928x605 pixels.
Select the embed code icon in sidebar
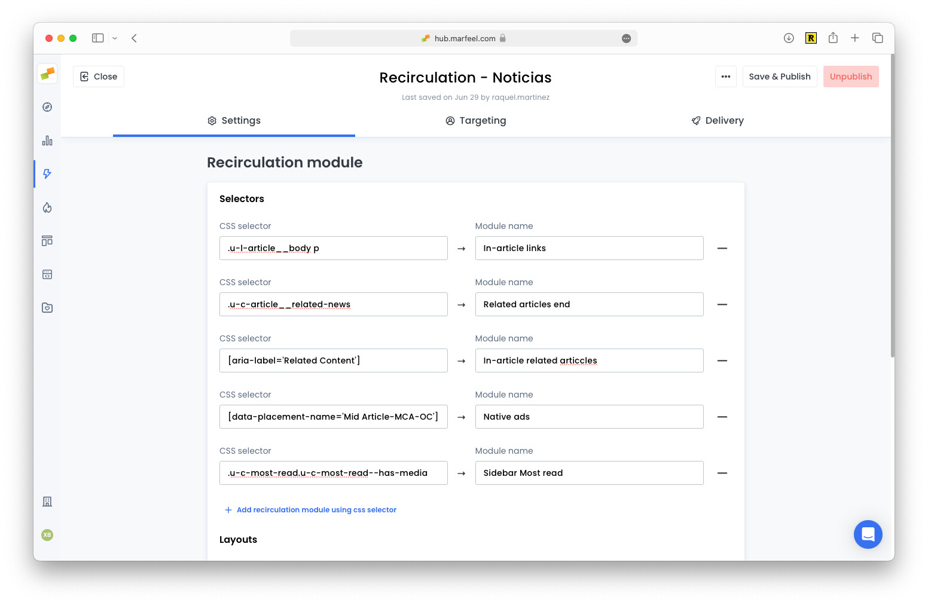tap(47, 274)
